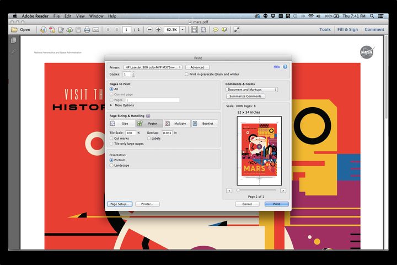Expand More Options disclosure triangle
The width and height of the screenshot is (397, 265).
pos(111,105)
